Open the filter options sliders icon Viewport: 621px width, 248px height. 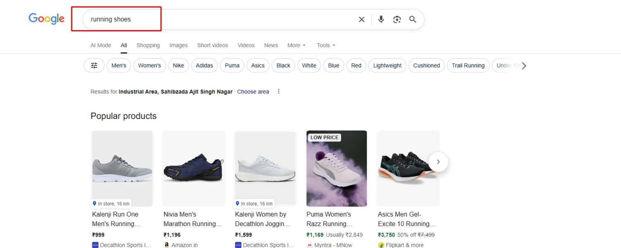coord(94,65)
